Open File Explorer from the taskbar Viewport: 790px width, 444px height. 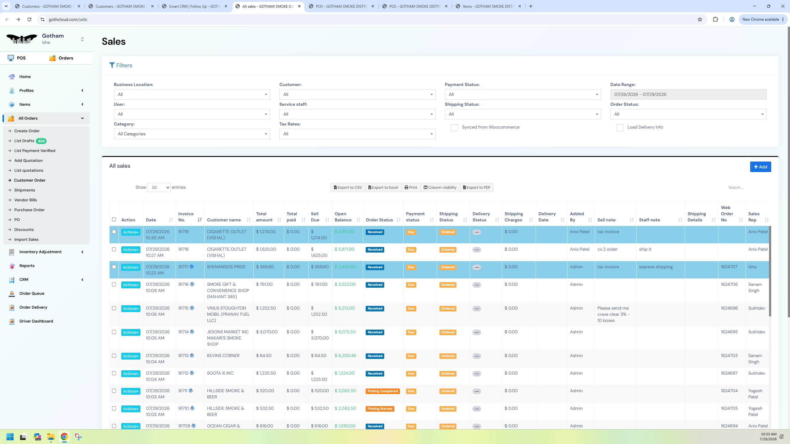(51, 437)
